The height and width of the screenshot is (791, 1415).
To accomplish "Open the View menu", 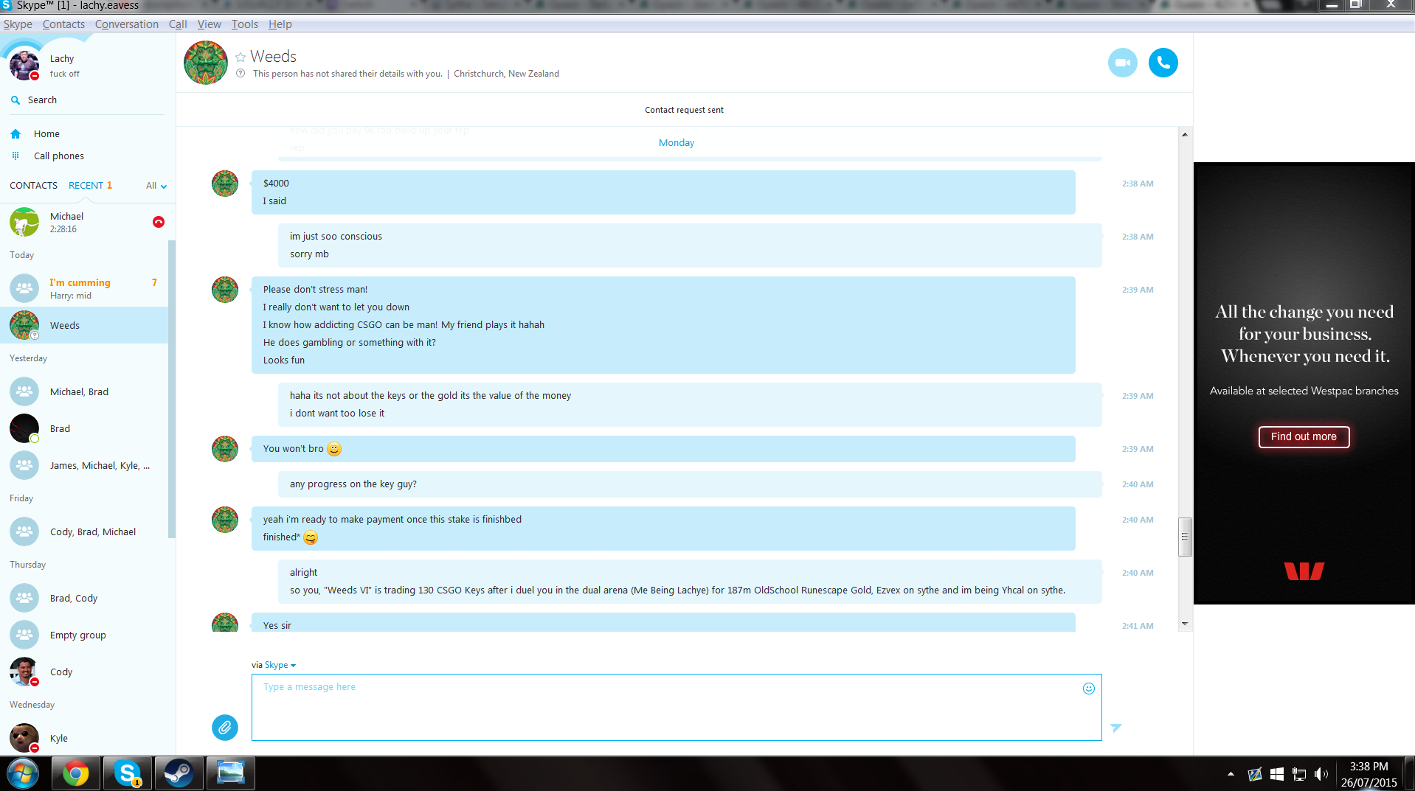I will click(210, 24).
